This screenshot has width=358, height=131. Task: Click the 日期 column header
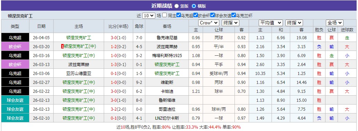click(41, 26)
